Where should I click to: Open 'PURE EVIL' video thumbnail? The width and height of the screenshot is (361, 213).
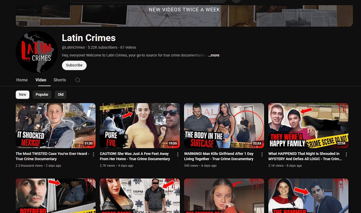(140, 125)
